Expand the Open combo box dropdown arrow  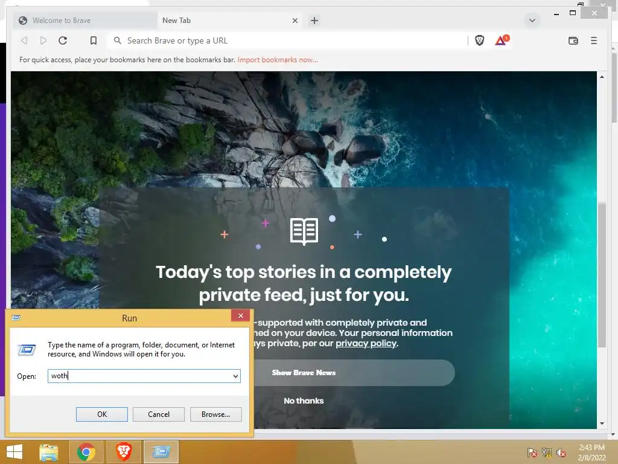tap(235, 376)
